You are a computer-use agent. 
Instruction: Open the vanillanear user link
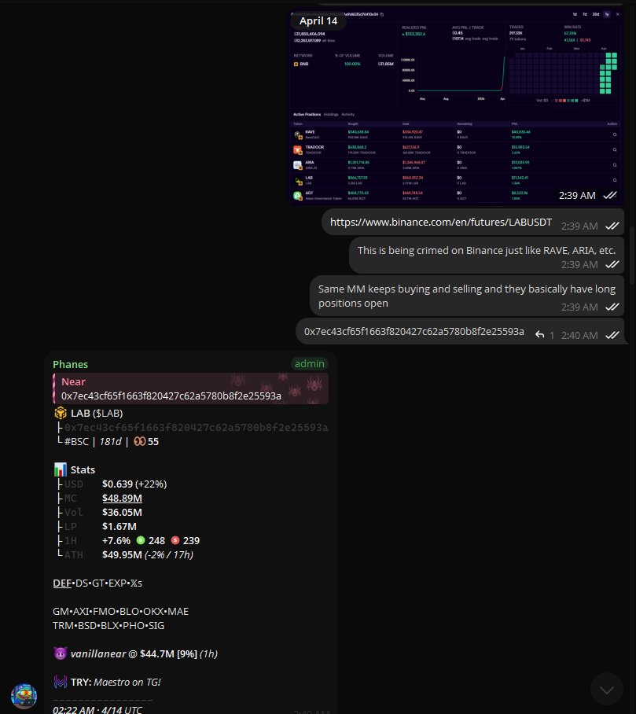(x=98, y=654)
